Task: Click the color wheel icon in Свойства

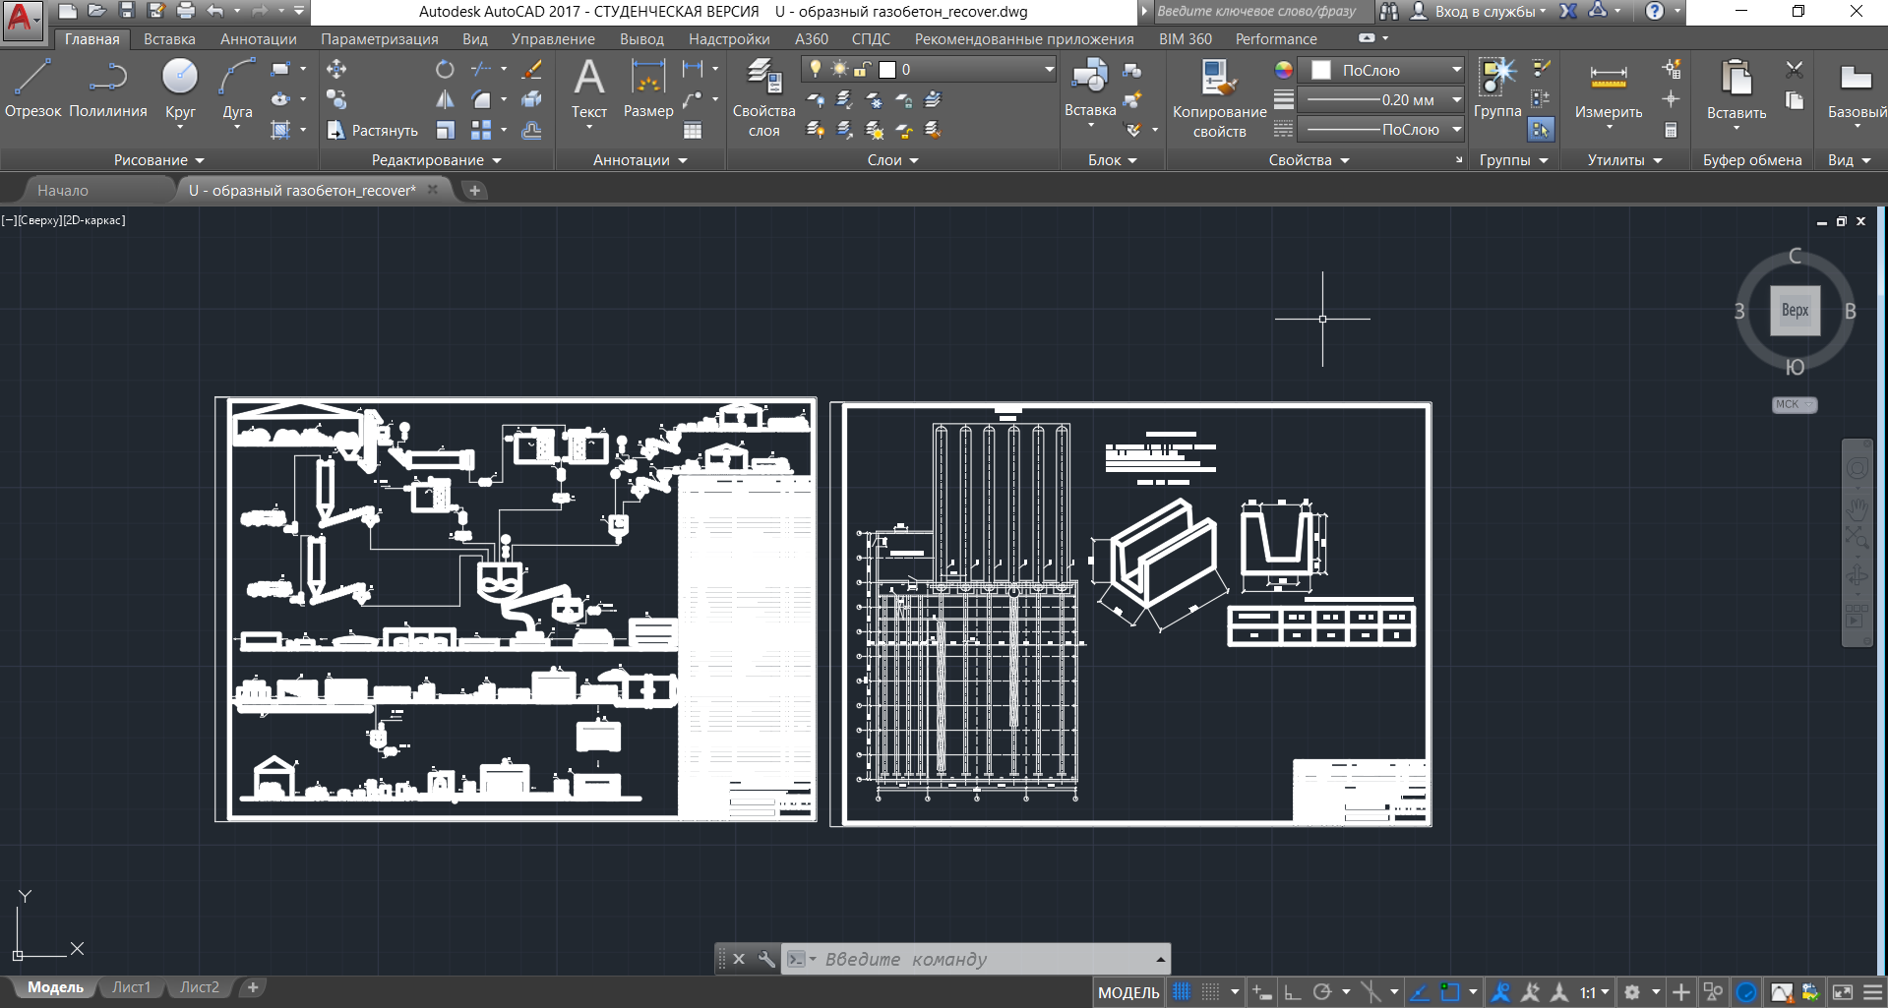Action: point(1284,70)
